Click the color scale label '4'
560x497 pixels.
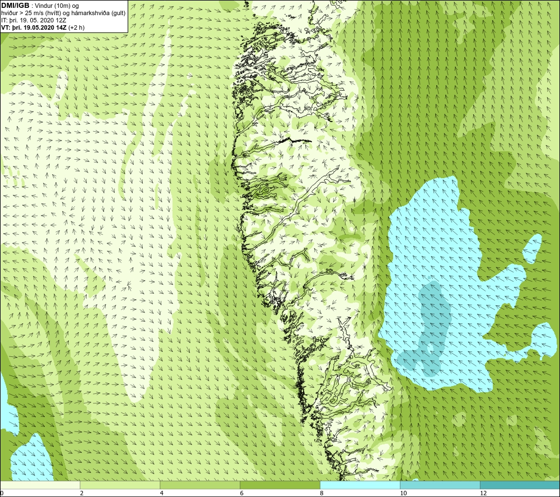(x=162, y=494)
